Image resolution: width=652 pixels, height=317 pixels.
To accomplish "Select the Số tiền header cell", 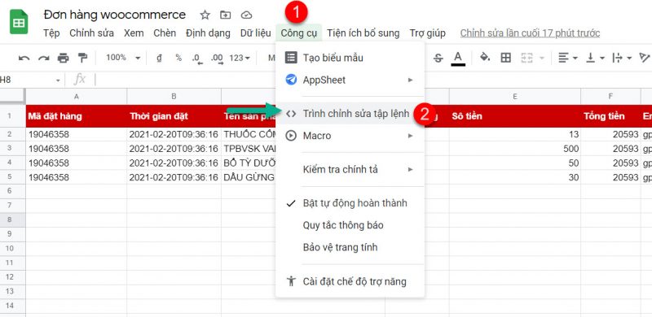I will pyautogui.click(x=515, y=116).
